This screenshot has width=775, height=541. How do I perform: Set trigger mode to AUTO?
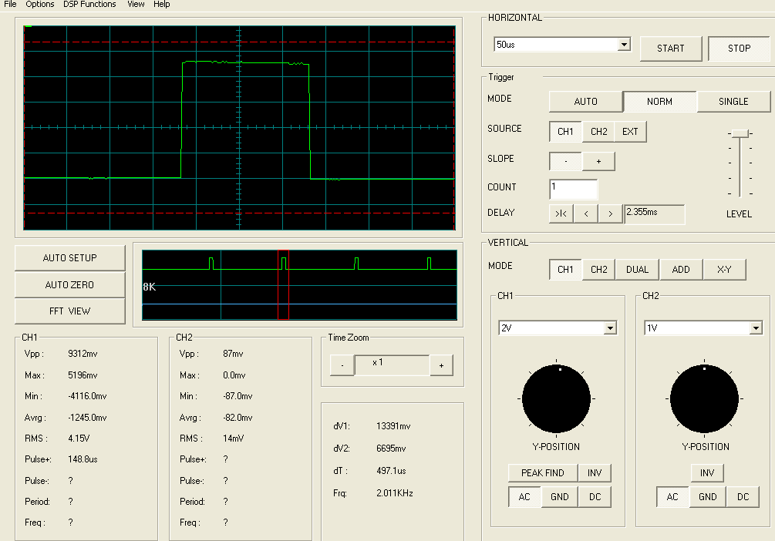click(585, 102)
